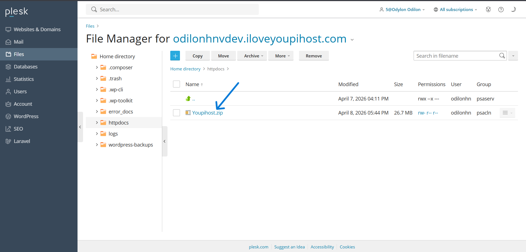The height and width of the screenshot is (252, 526).
Task: Toggle dark mode moon icon
Action: point(513,9)
